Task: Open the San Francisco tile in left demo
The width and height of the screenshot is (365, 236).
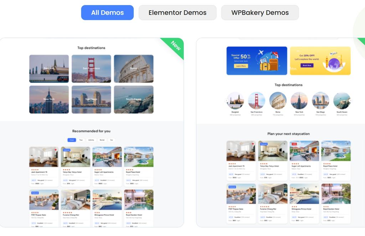Action: point(91,69)
